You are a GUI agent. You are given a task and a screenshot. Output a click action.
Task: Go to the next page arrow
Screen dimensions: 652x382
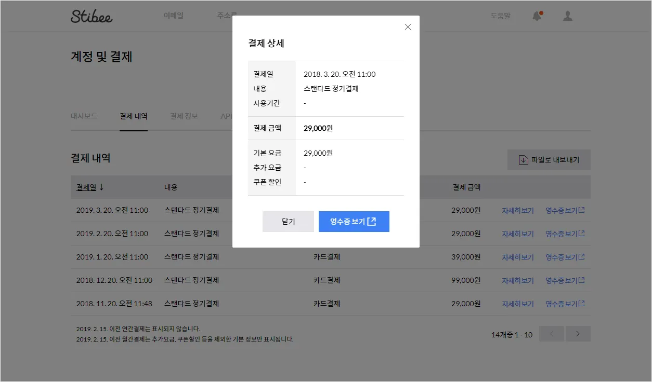tap(578, 334)
